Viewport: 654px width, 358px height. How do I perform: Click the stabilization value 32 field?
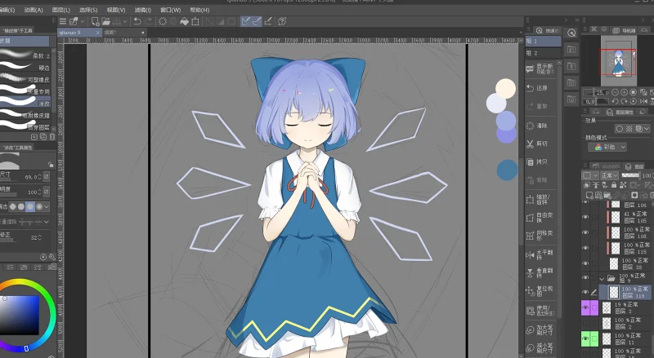tap(35, 237)
